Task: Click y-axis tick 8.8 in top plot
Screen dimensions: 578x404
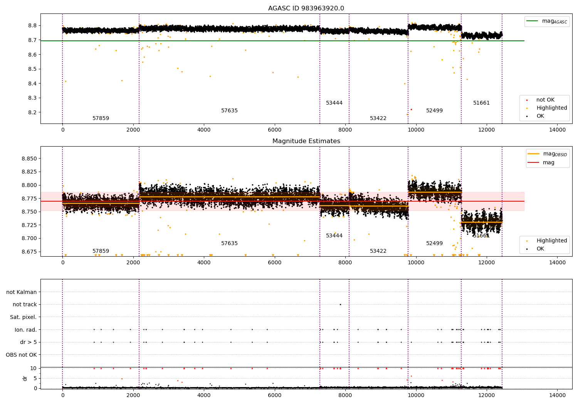Action: pos(33,26)
